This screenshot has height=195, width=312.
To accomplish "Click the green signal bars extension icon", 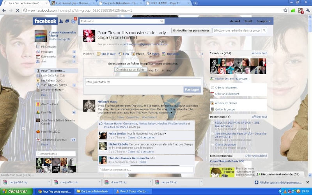I will coord(293,11).
